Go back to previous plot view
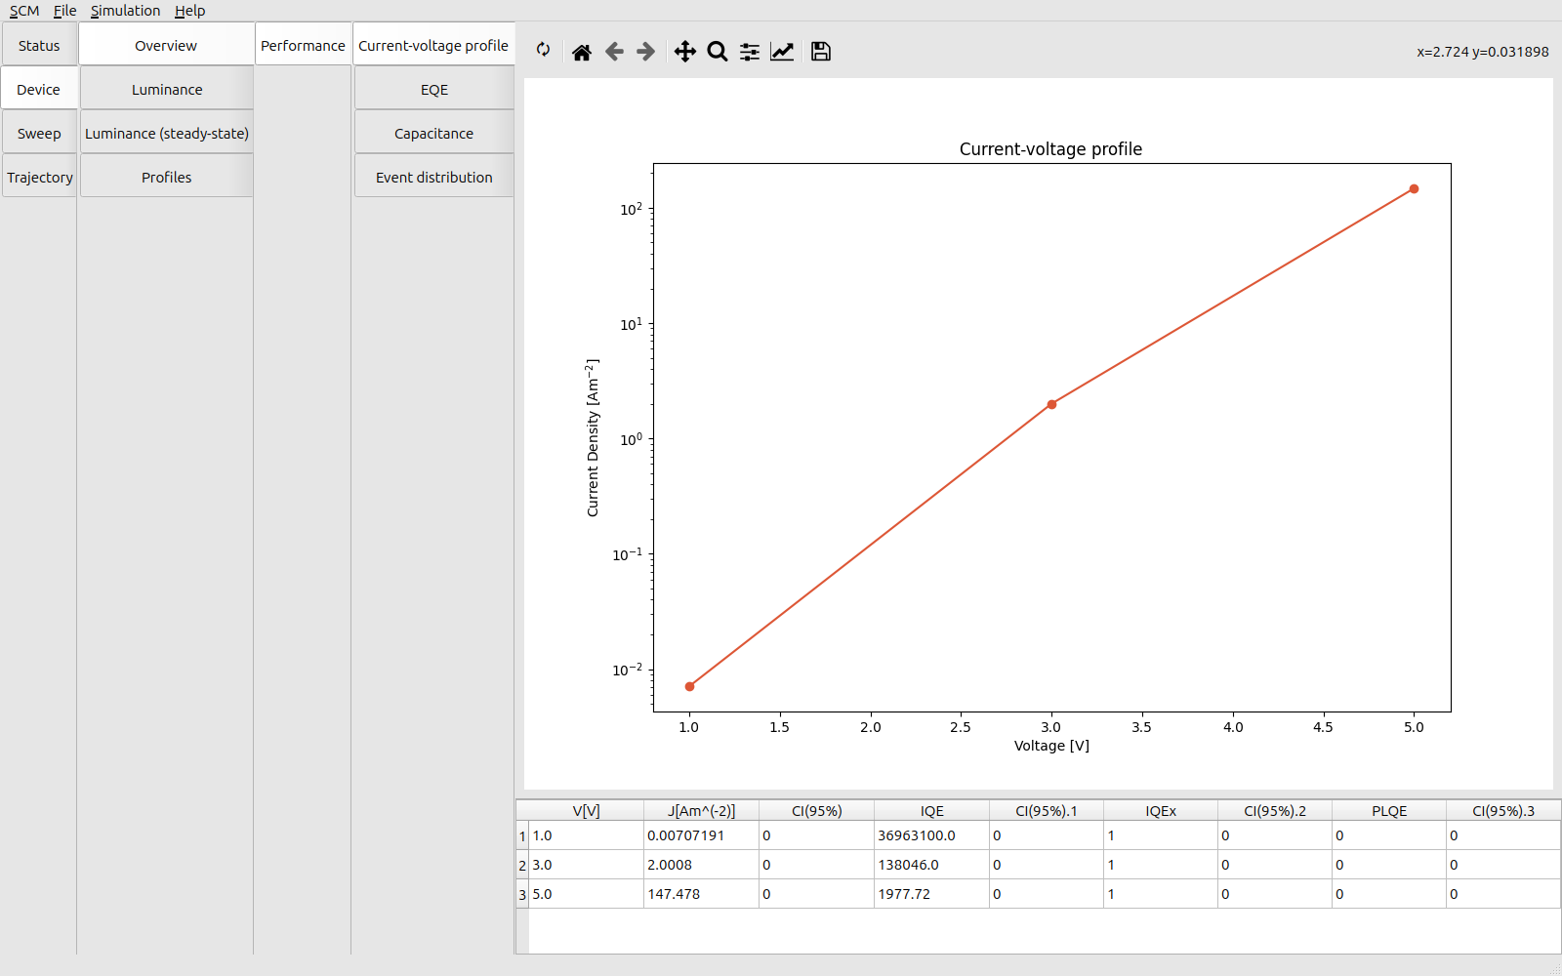The width and height of the screenshot is (1562, 976). coord(614,52)
